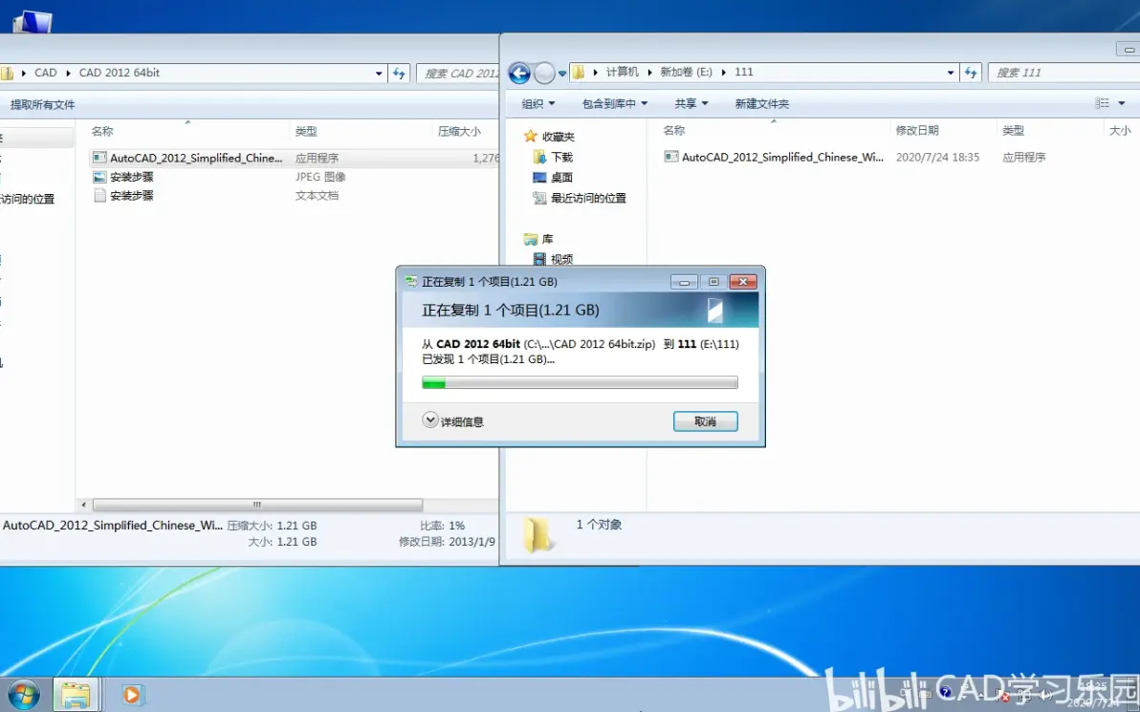Click the Forward arrow in the 111 window
Screen dimensions: 1140x712
(x=544, y=73)
